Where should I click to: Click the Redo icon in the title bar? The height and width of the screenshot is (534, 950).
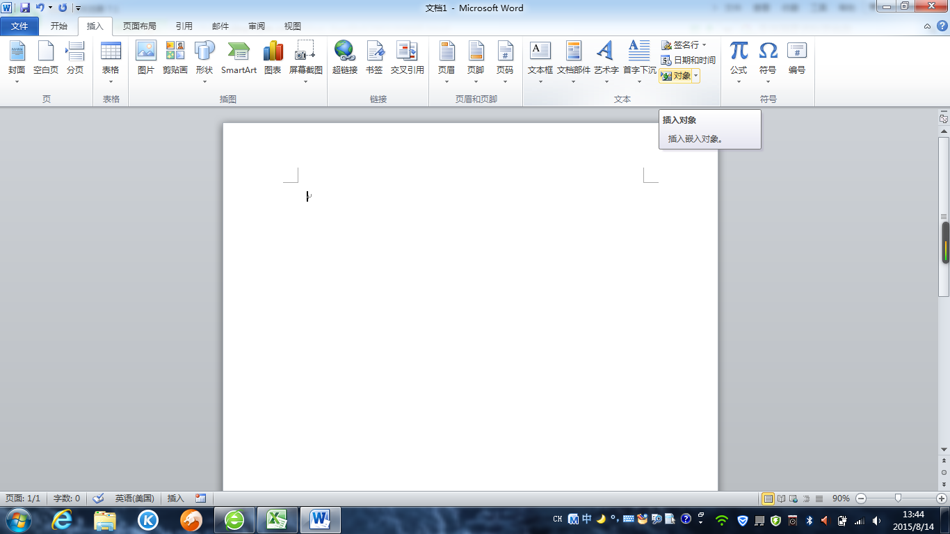click(63, 8)
